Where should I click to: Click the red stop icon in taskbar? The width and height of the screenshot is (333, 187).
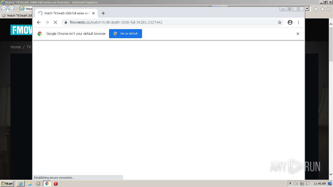[x=56, y=184]
